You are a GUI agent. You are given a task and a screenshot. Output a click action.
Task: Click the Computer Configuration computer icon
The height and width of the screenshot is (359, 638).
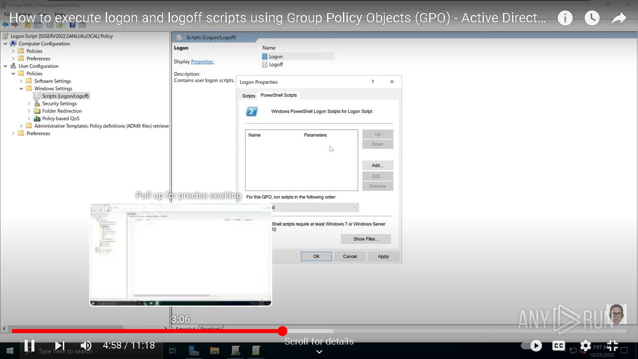(13, 44)
